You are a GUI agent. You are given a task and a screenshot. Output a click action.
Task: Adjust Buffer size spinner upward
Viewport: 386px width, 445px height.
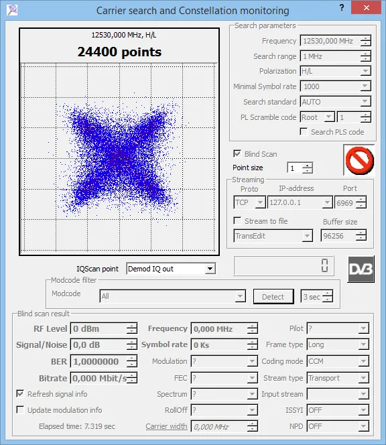coord(361,233)
